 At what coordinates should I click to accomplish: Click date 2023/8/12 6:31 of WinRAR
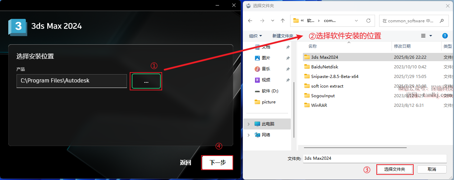(409, 105)
